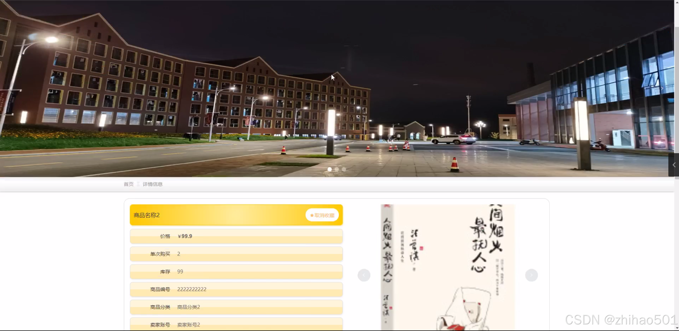
Task: Click the 价格 ¥99.9 row
Action: (236, 236)
